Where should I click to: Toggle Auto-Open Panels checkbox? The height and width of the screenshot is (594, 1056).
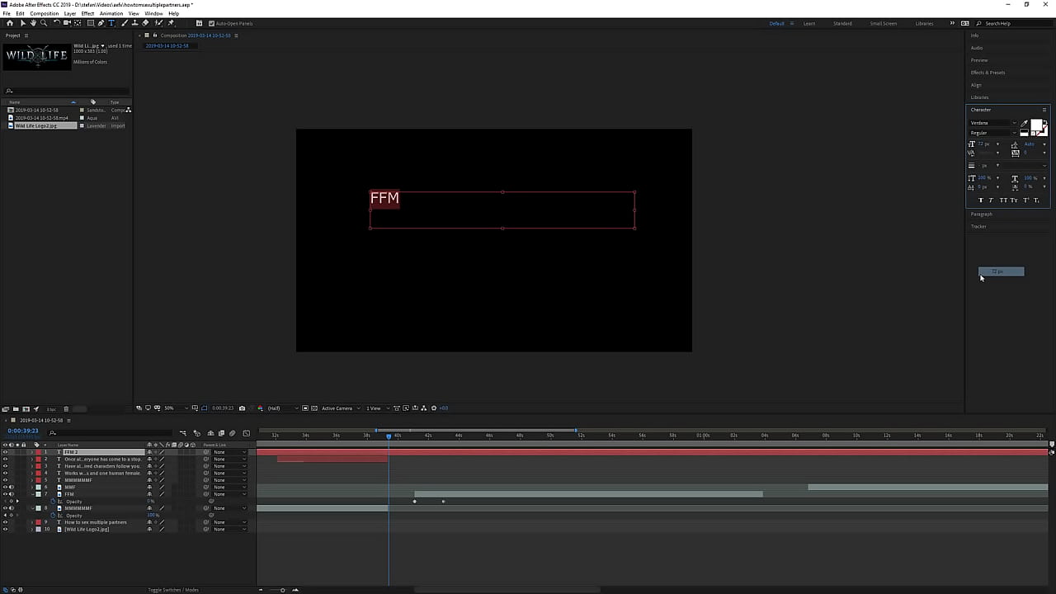pos(210,23)
